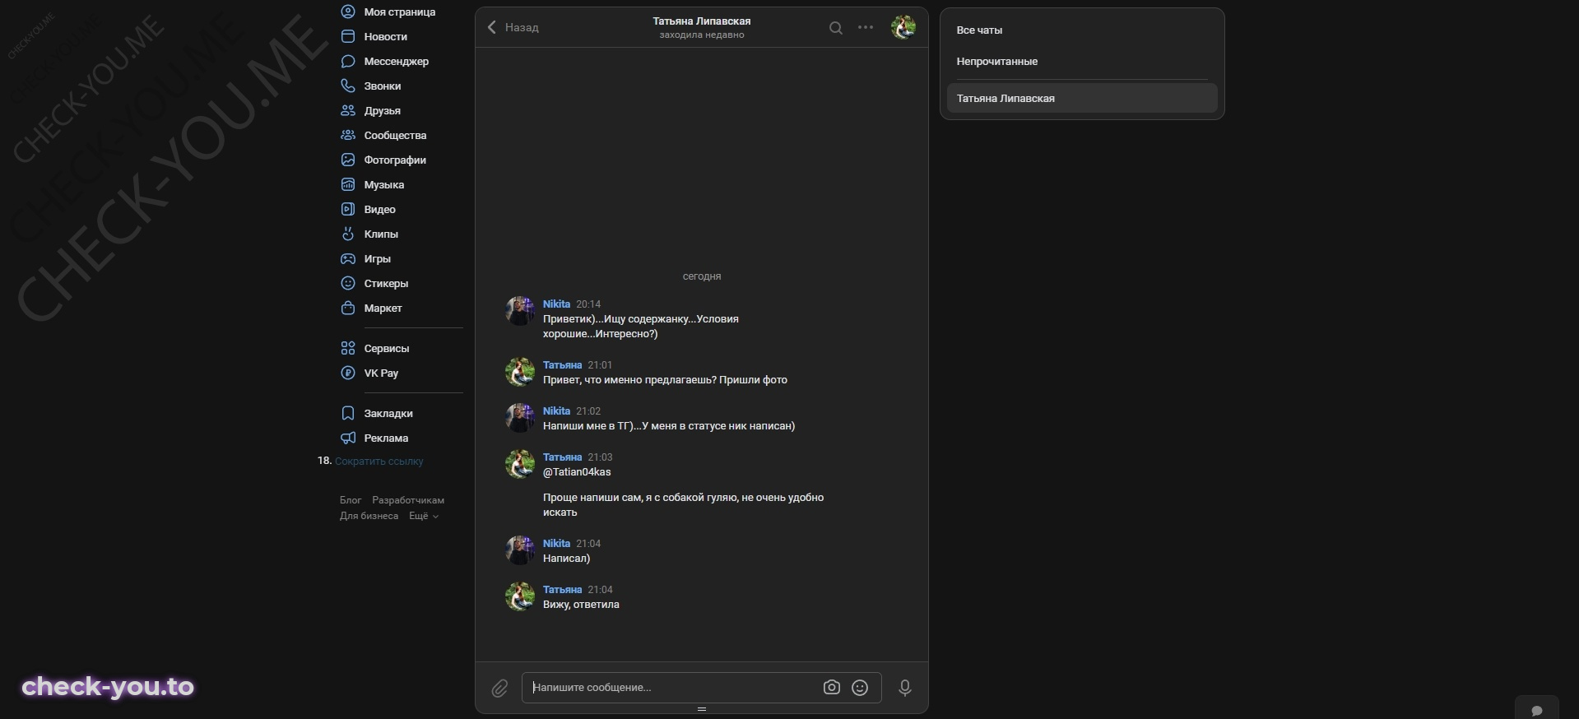Open Видео video icon
This screenshot has height=719, width=1579.
click(x=348, y=209)
